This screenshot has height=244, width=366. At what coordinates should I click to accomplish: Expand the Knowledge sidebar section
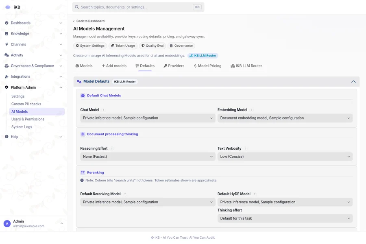pos(61,34)
